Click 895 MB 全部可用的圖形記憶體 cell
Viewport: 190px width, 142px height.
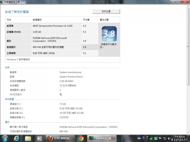[x=48, y=47]
